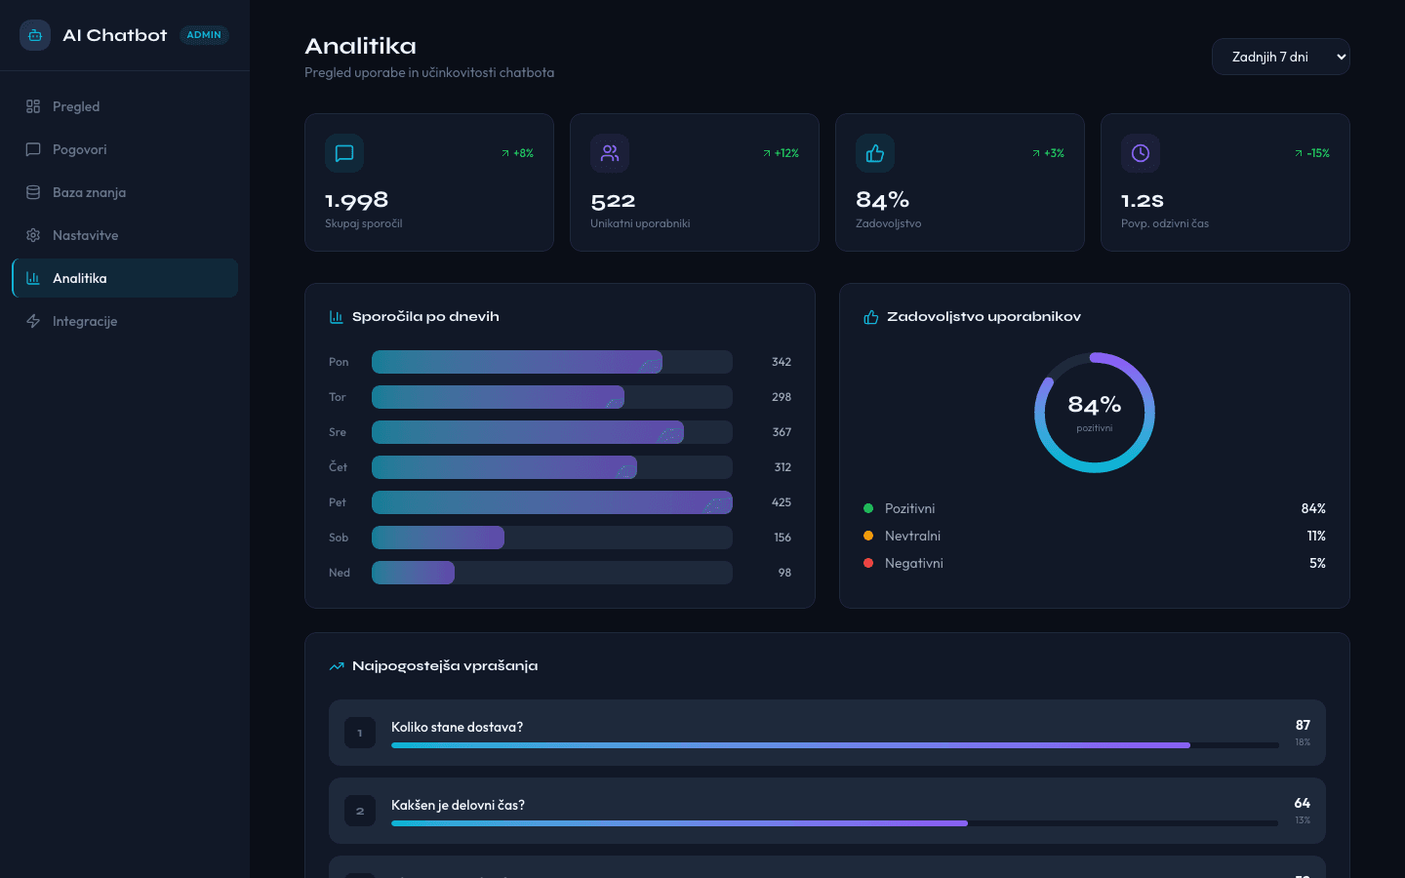Click the Sob messages bar
Image resolution: width=1405 pixels, height=878 pixels.
(x=438, y=538)
